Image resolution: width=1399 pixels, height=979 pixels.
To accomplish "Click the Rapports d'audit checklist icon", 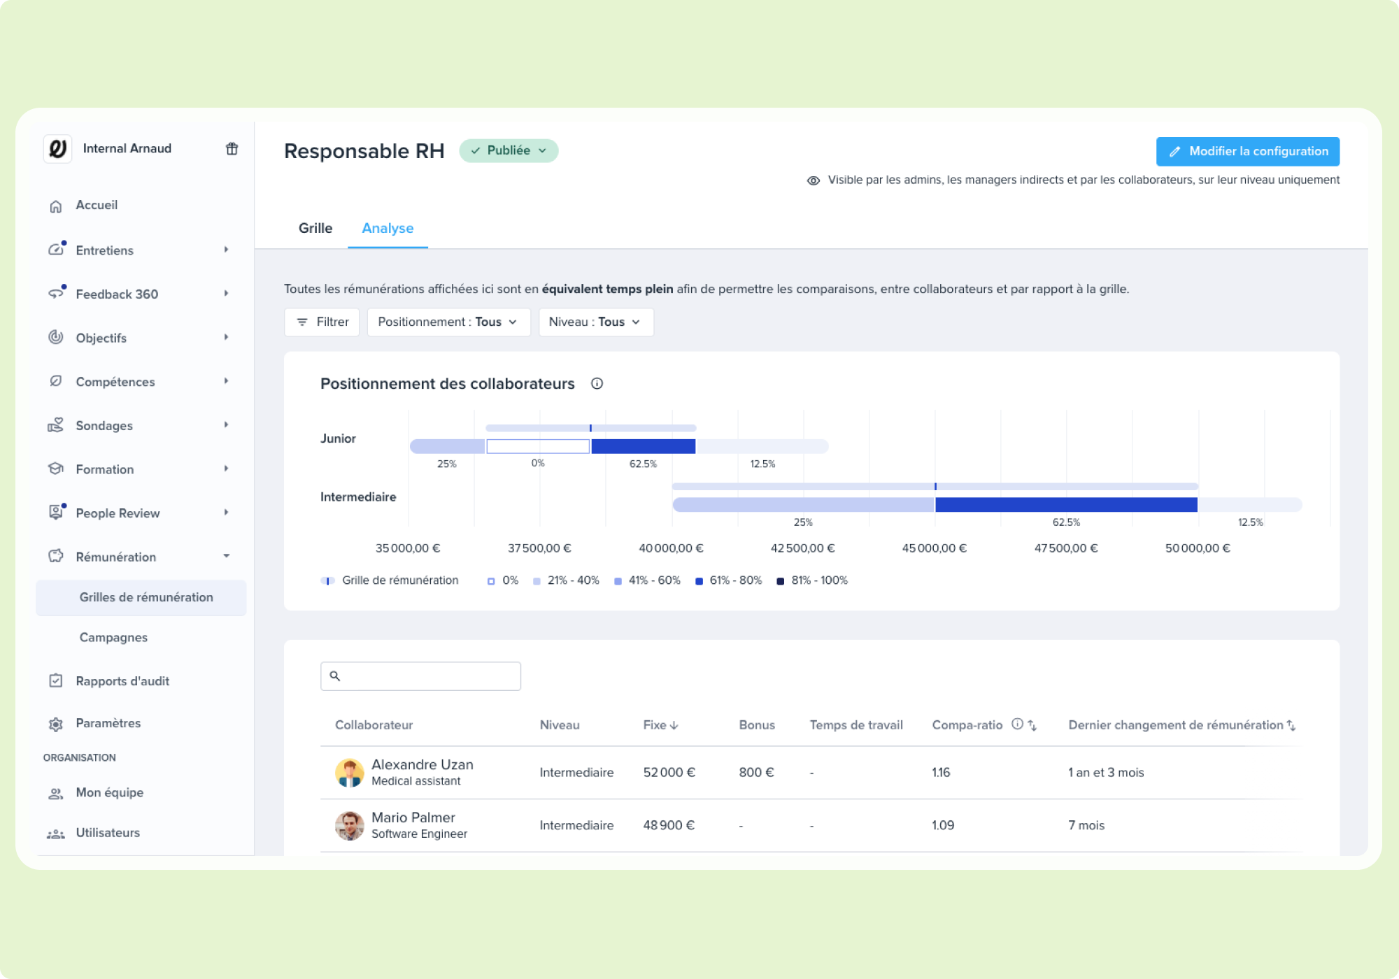I will 56,681.
